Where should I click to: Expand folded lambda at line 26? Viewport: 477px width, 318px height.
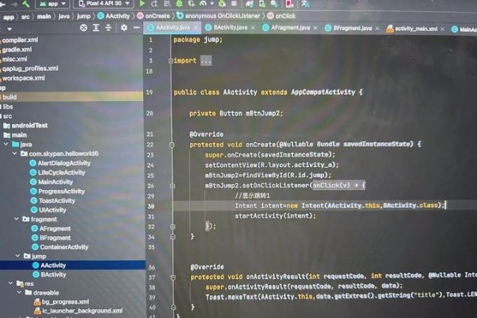[173, 185]
